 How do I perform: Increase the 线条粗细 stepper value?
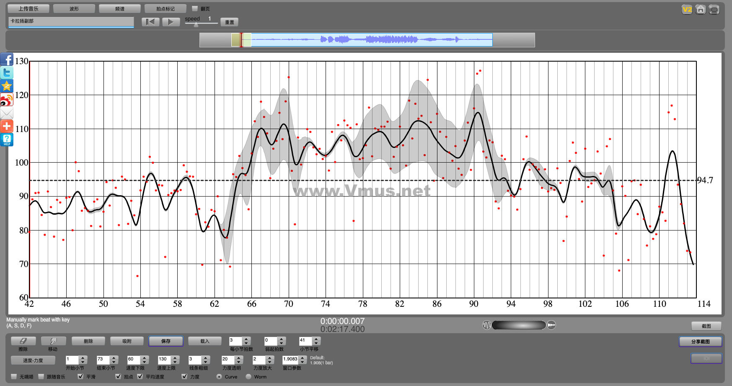coord(205,358)
